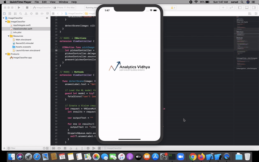The image size is (259, 162).
Task: Open the File menu
Action: (x=37, y=2)
